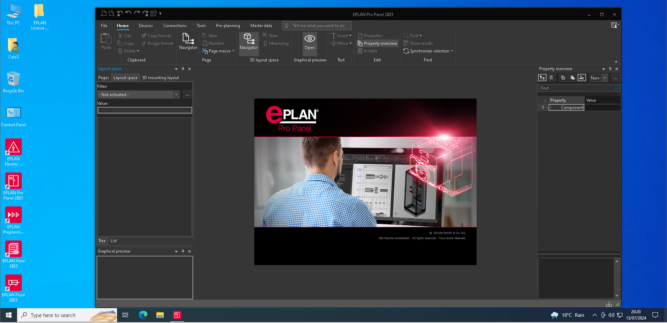Click the undo list arrow with dot
The width and height of the screenshot is (667, 323).
120,14
